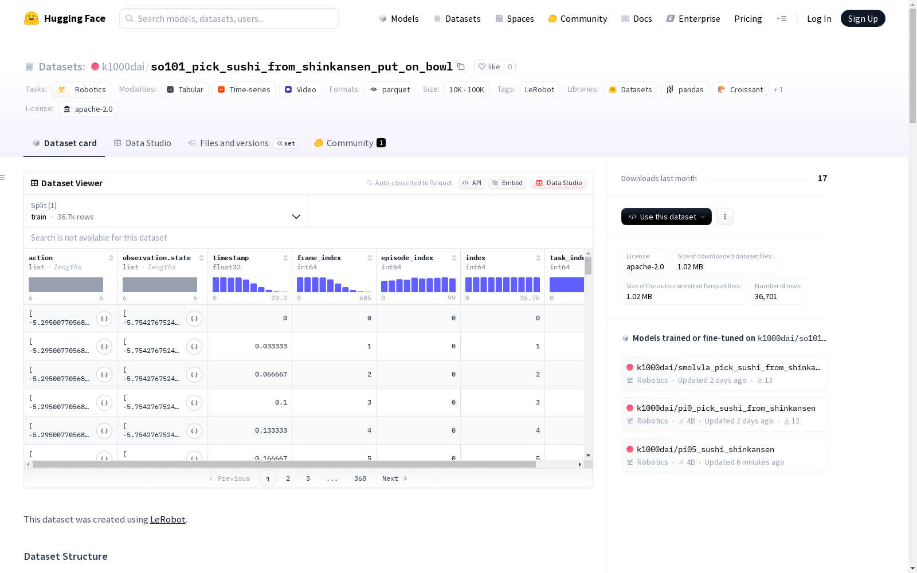Show the +1 more libraries
This screenshot has height=573, width=917.
point(778,89)
